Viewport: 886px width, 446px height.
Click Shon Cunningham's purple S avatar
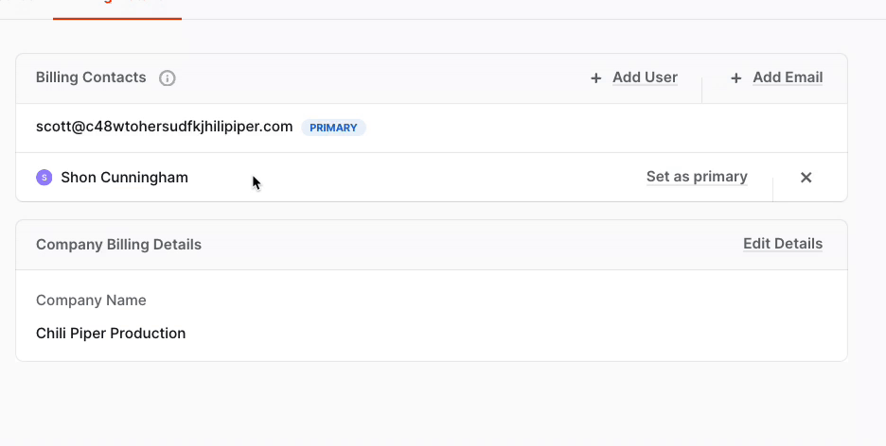[44, 178]
